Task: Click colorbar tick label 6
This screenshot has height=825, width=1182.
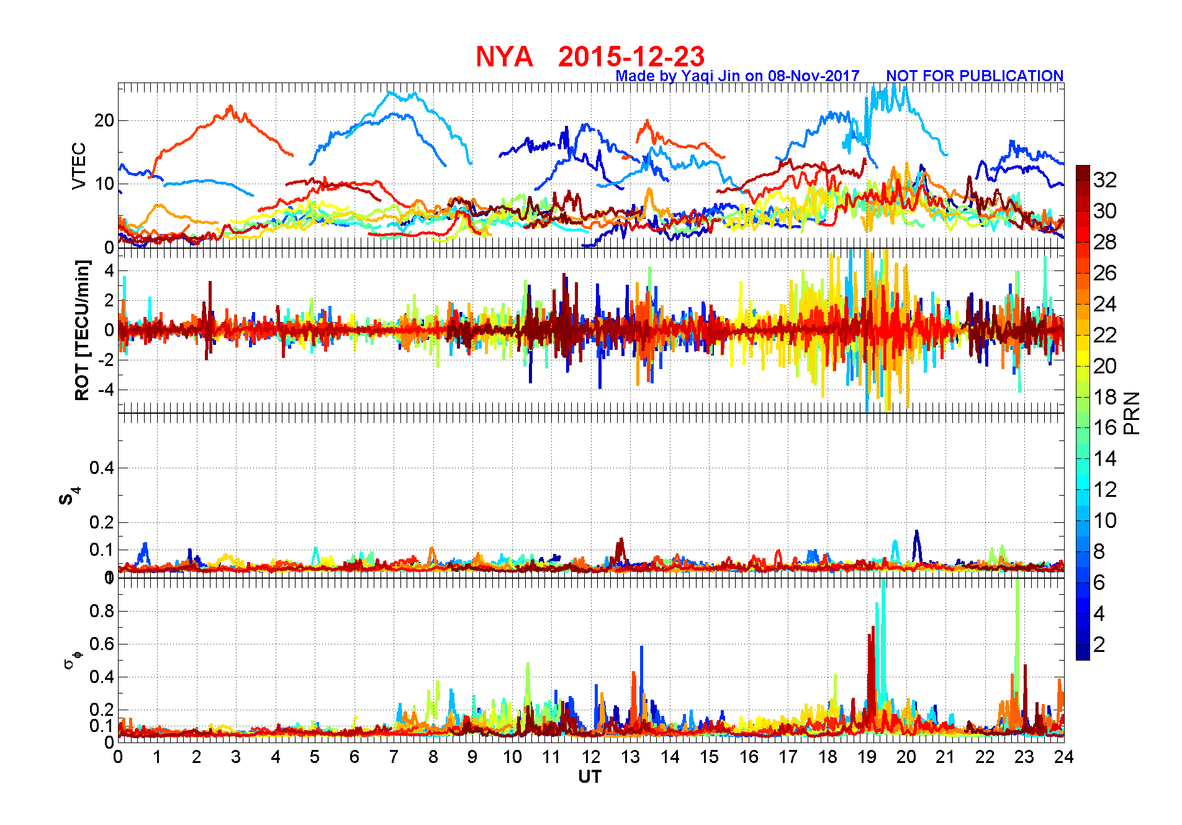Action: (x=1099, y=582)
